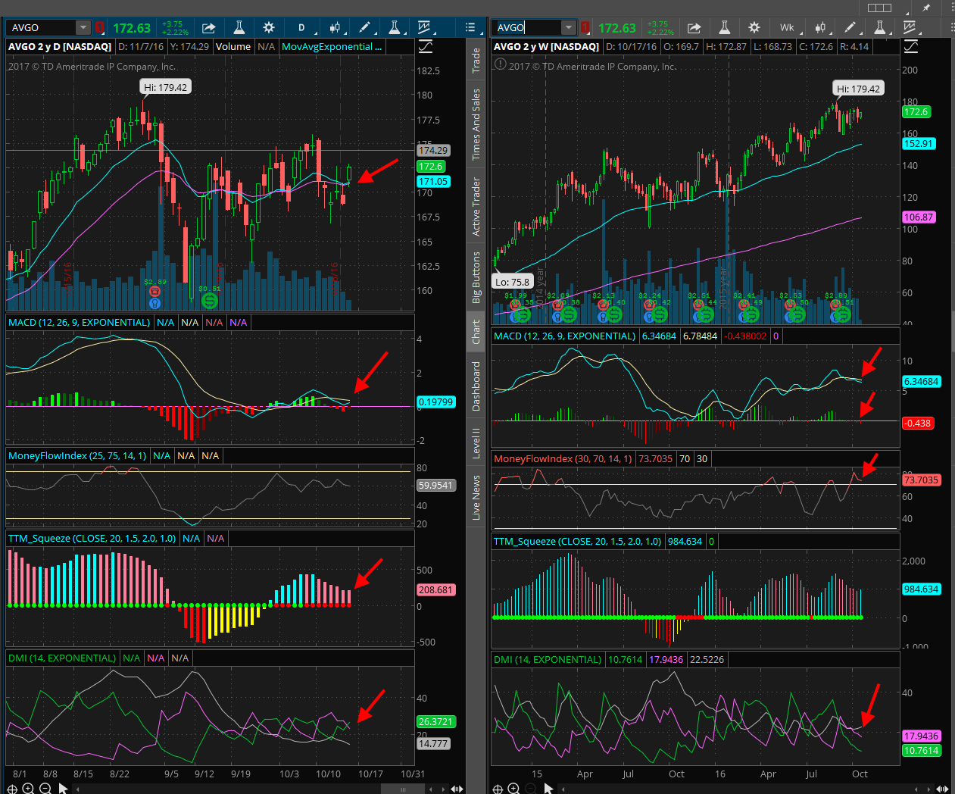
Task: Open the share icon on left chart
Action: (209, 28)
